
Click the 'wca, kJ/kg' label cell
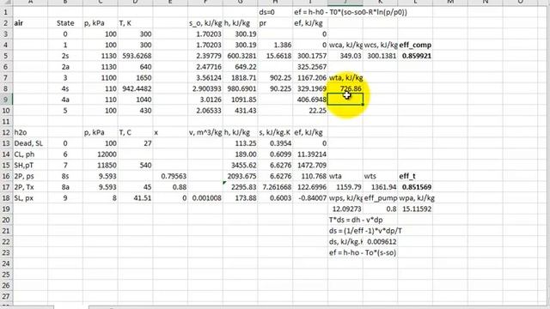(x=345, y=45)
